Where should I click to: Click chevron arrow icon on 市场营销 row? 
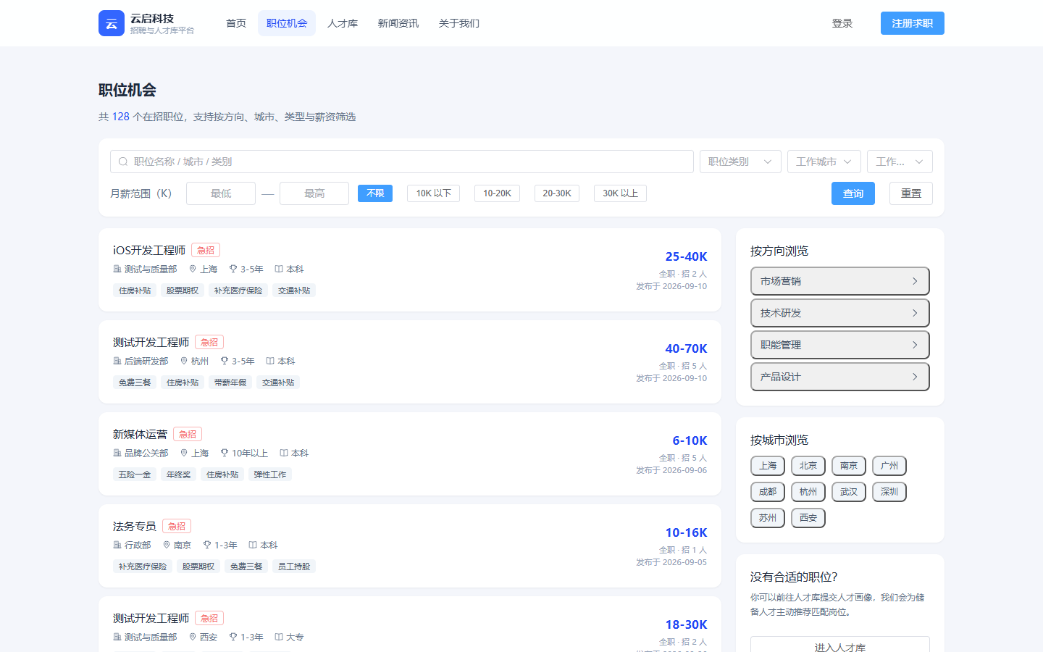[x=915, y=281]
